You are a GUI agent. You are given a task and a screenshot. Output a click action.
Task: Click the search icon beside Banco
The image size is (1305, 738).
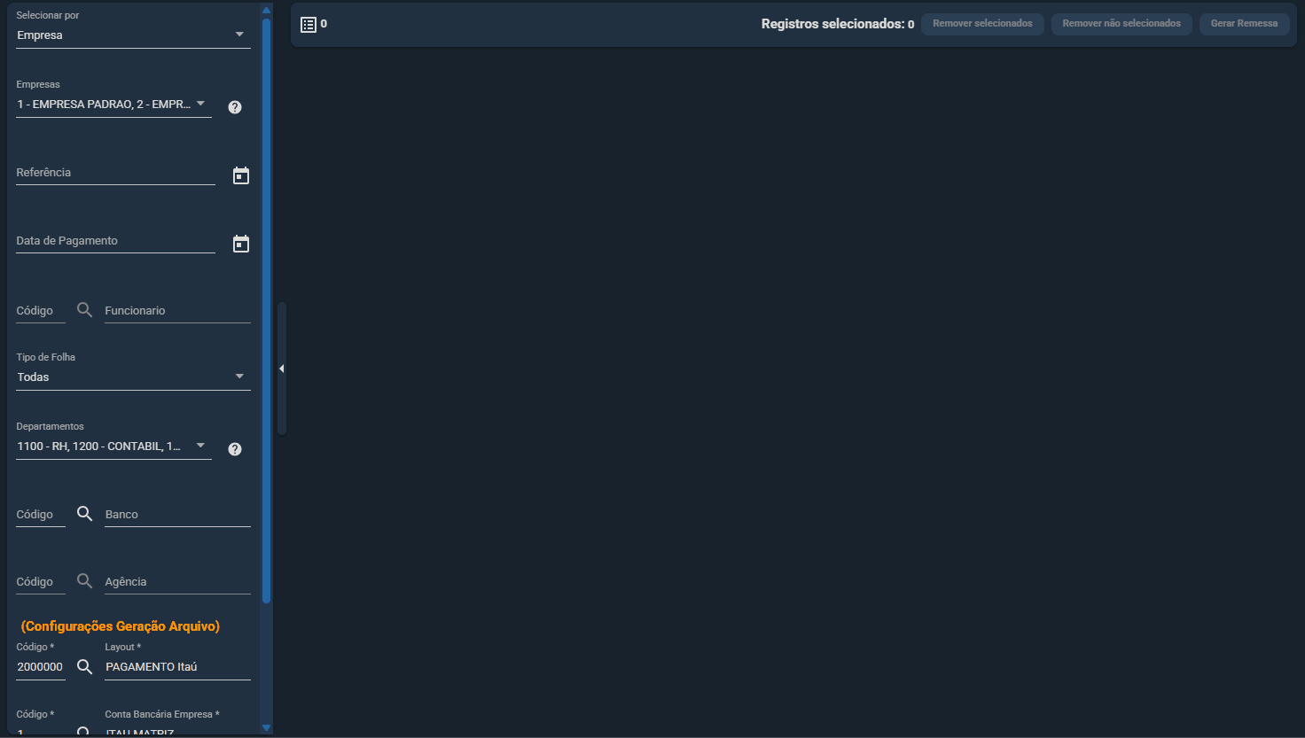[85, 514]
